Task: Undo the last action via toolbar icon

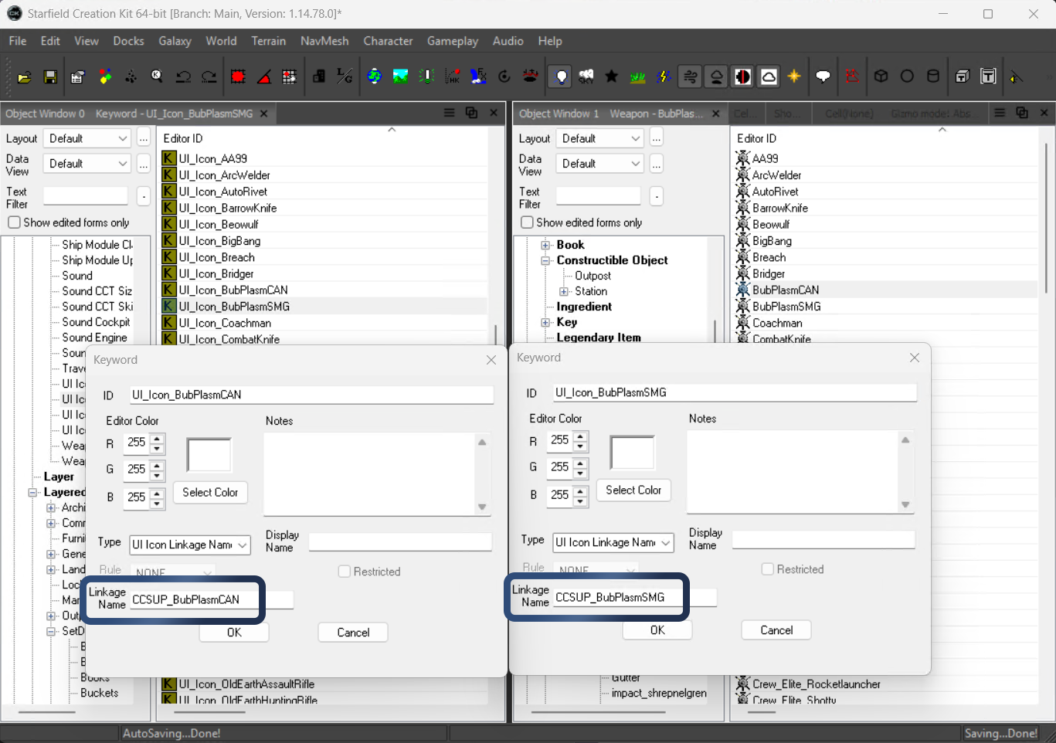Action: pyautogui.click(x=183, y=76)
